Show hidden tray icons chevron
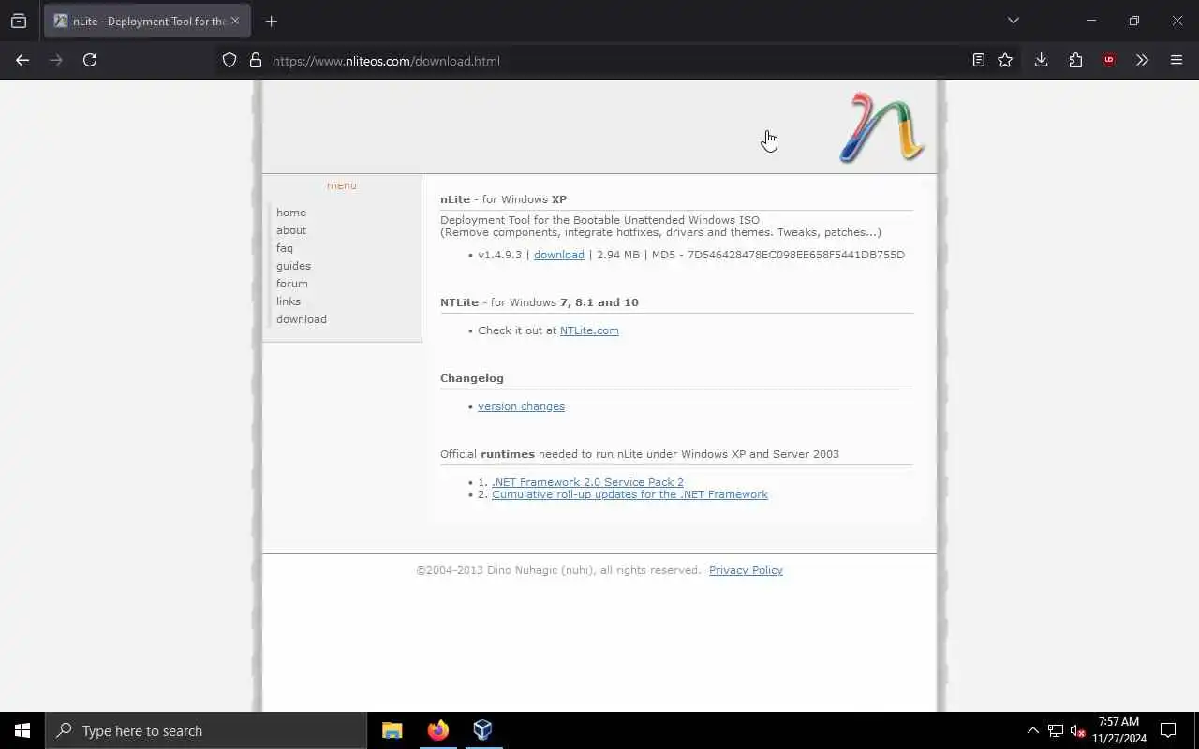 coord(1033,730)
